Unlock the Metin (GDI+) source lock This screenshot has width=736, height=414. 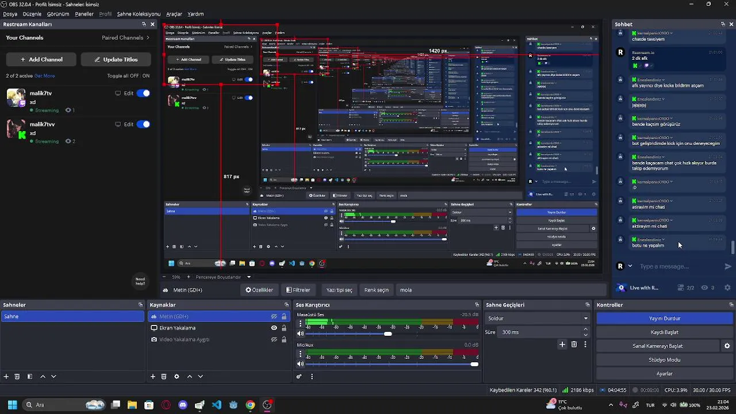click(x=283, y=316)
